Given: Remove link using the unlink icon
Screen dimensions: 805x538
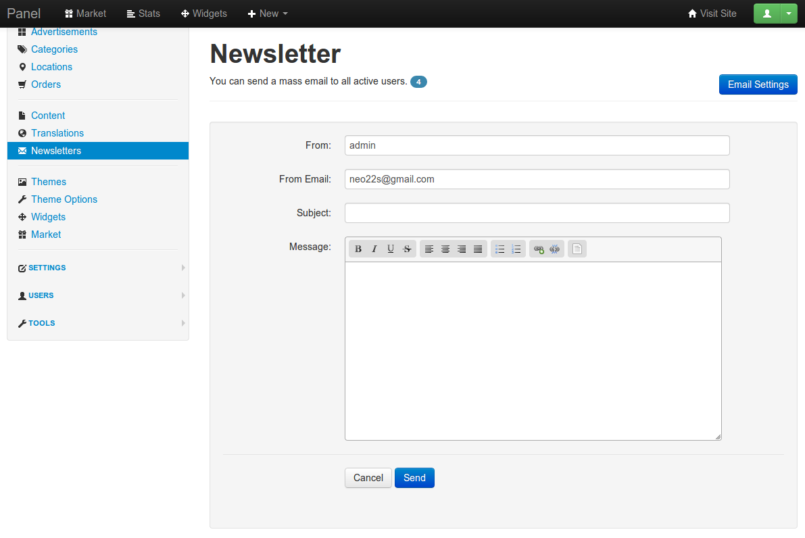Looking at the screenshot, I should coord(555,249).
